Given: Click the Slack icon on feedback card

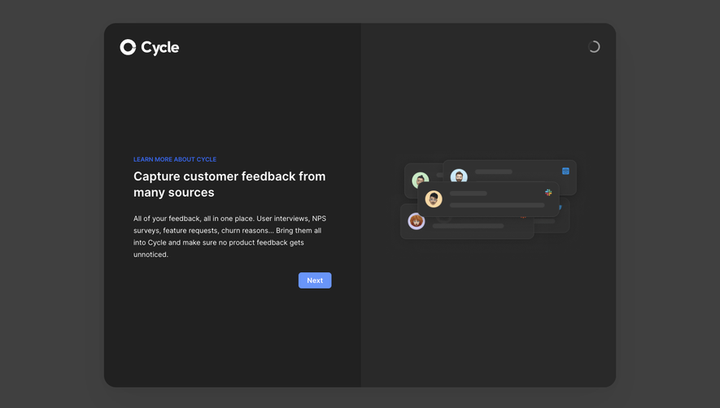Looking at the screenshot, I should coord(548,193).
